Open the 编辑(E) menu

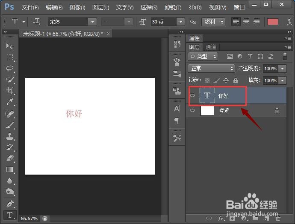click(x=54, y=8)
